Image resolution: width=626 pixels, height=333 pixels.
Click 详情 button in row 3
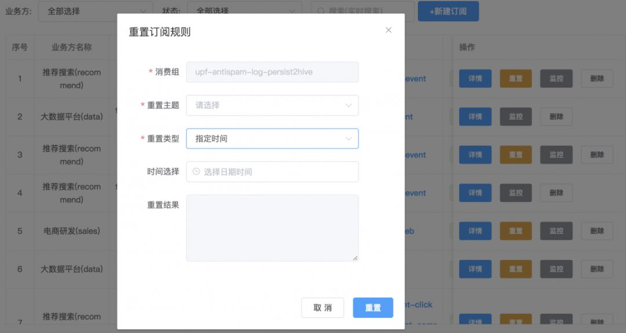click(x=475, y=155)
